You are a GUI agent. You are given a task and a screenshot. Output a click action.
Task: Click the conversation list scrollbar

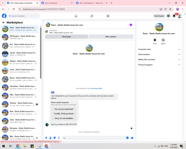41,53
